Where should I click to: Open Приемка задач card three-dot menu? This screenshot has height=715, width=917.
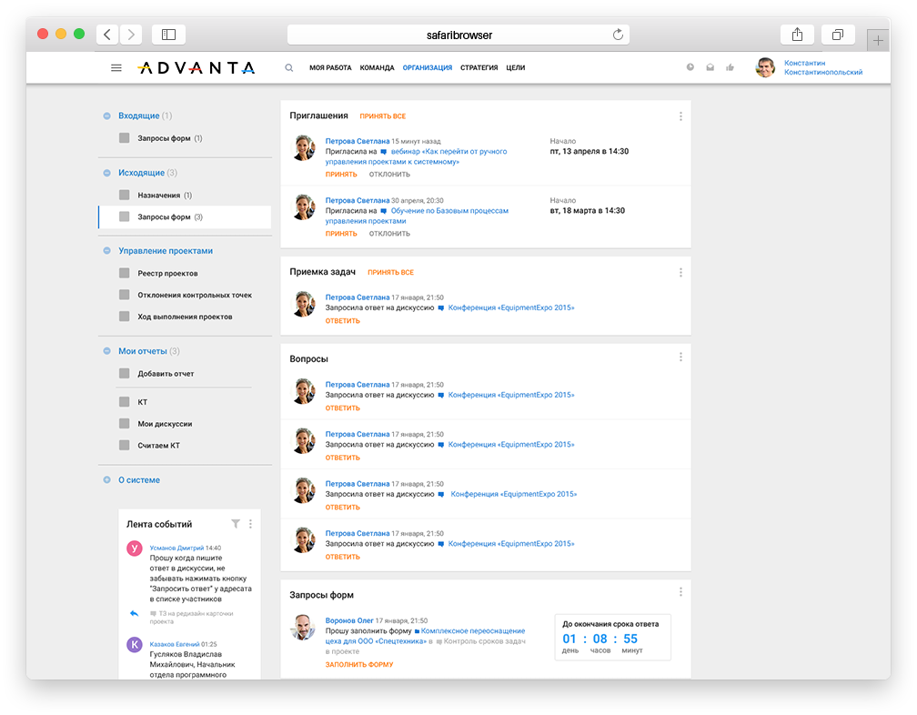680,272
